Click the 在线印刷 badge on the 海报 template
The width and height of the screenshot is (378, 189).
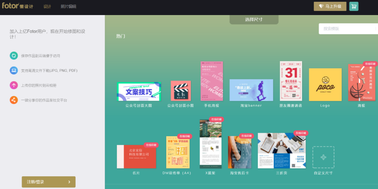(370, 64)
